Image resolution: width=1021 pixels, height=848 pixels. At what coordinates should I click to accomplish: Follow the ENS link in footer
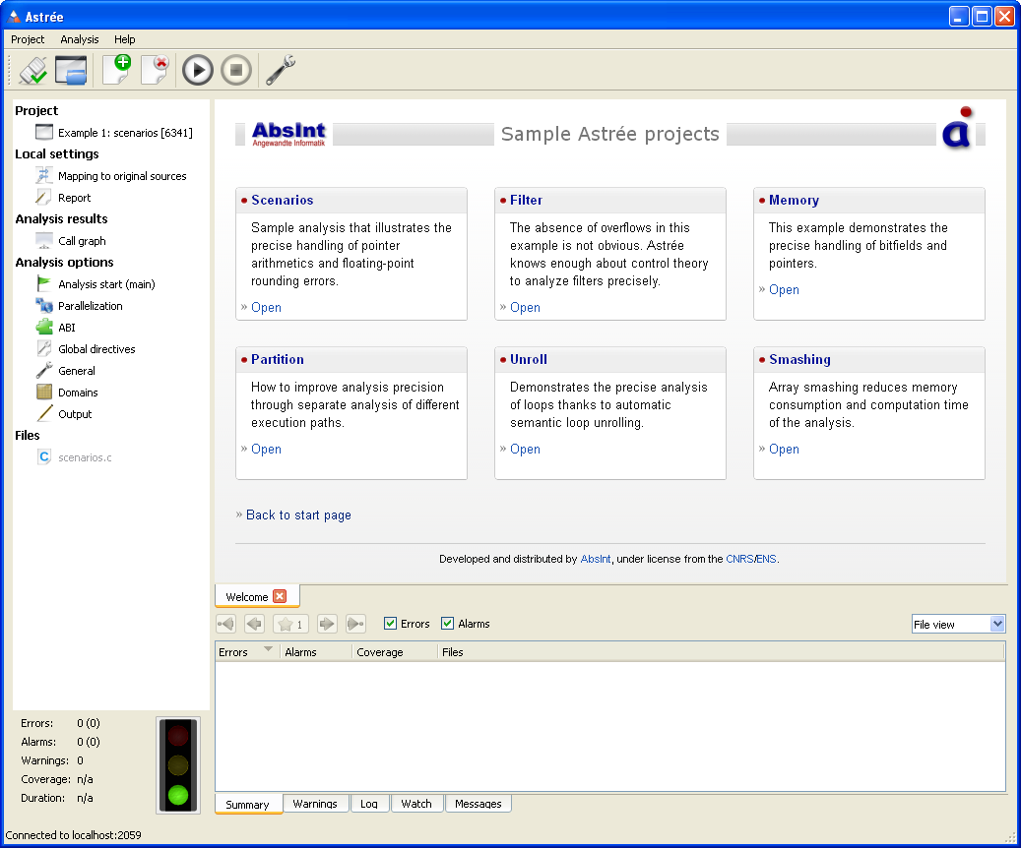(x=766, y=559)
